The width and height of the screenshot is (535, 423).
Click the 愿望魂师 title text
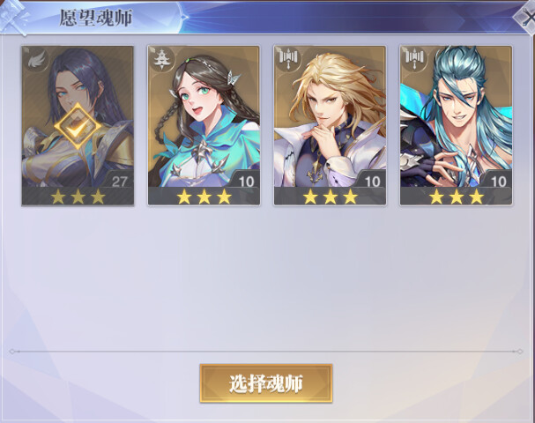click(96, 18)
